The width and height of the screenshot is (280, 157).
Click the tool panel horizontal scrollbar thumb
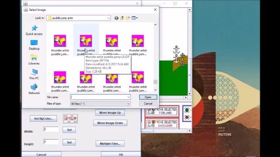coord(147,131)
